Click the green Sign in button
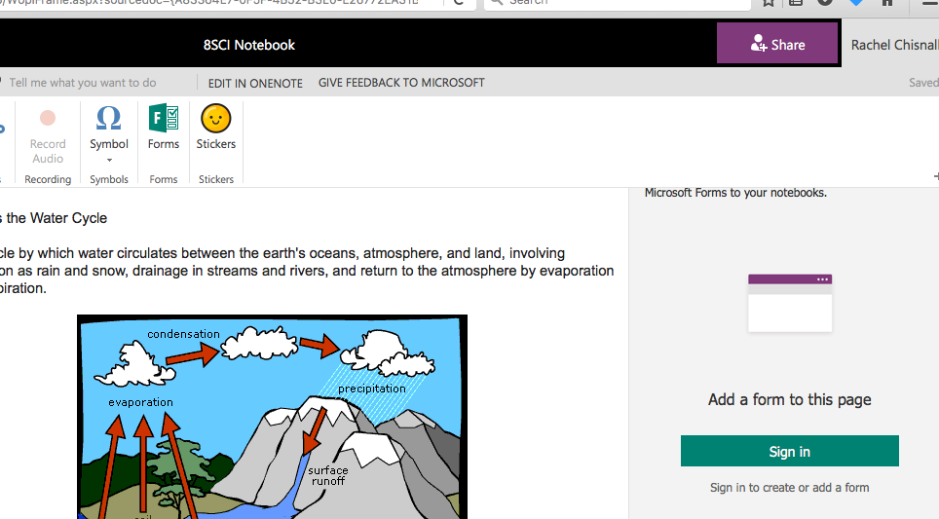This screenshot has height=519, width=939. point(789,452)
